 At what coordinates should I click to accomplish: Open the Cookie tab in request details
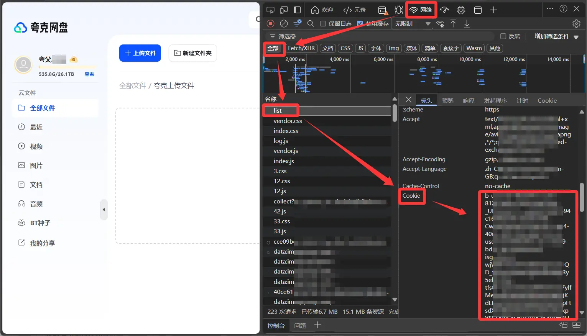[x=547, y=101]
